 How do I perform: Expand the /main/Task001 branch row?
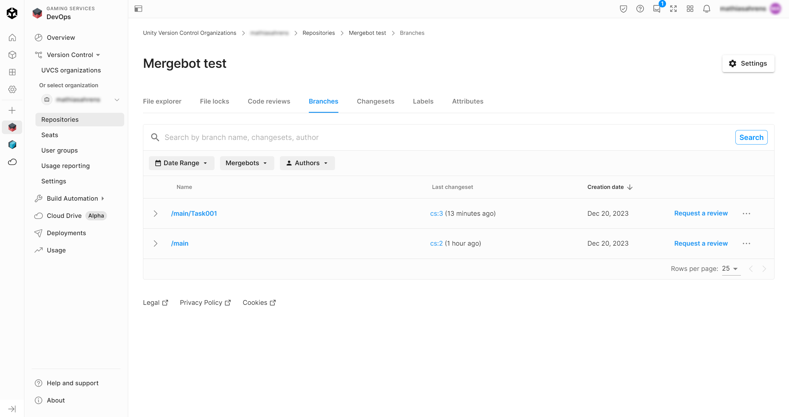coord(156,213)
